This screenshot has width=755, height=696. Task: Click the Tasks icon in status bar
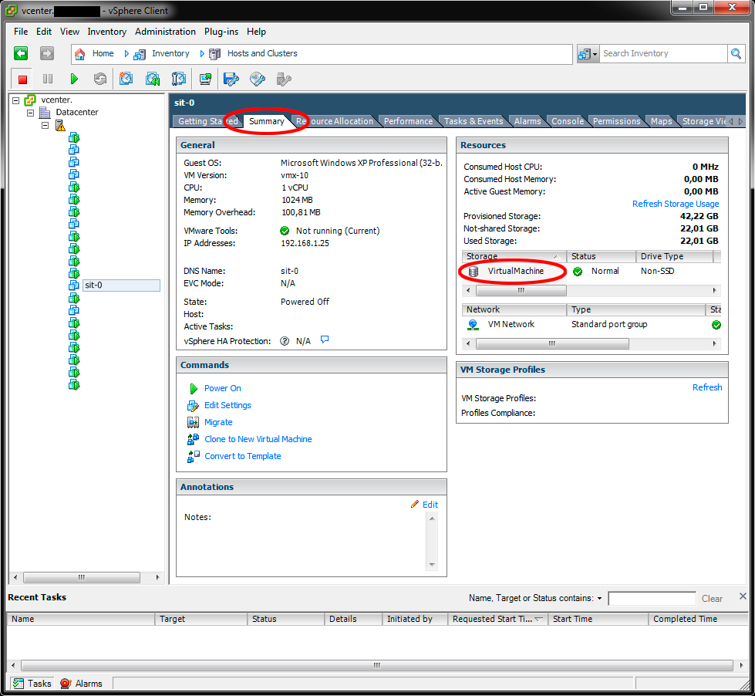[x=19, y=683]
